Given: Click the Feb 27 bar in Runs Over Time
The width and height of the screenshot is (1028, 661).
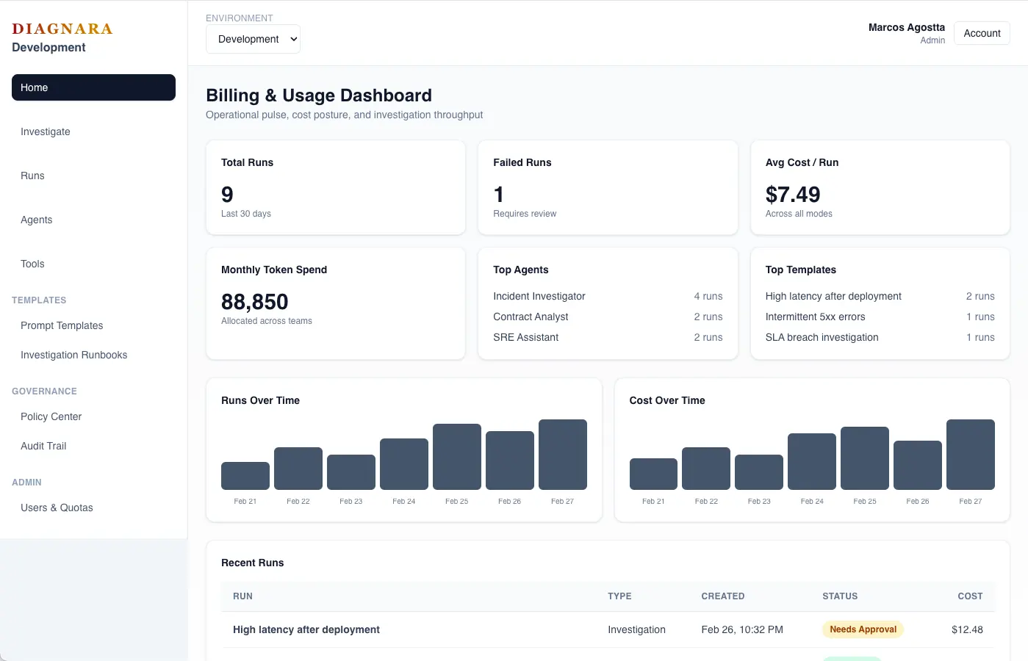Looking at the screenshot, I should point(562,455).
